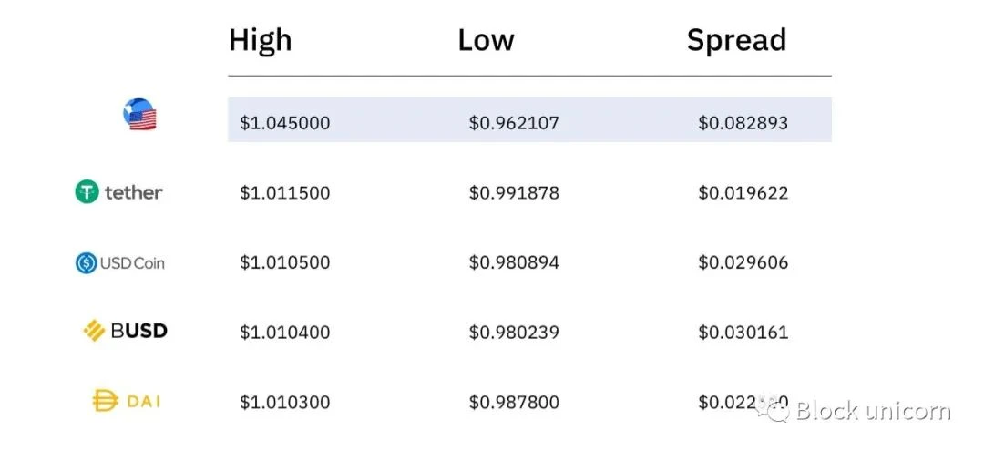Click the $0.082893 spread value

coord(743,122)
